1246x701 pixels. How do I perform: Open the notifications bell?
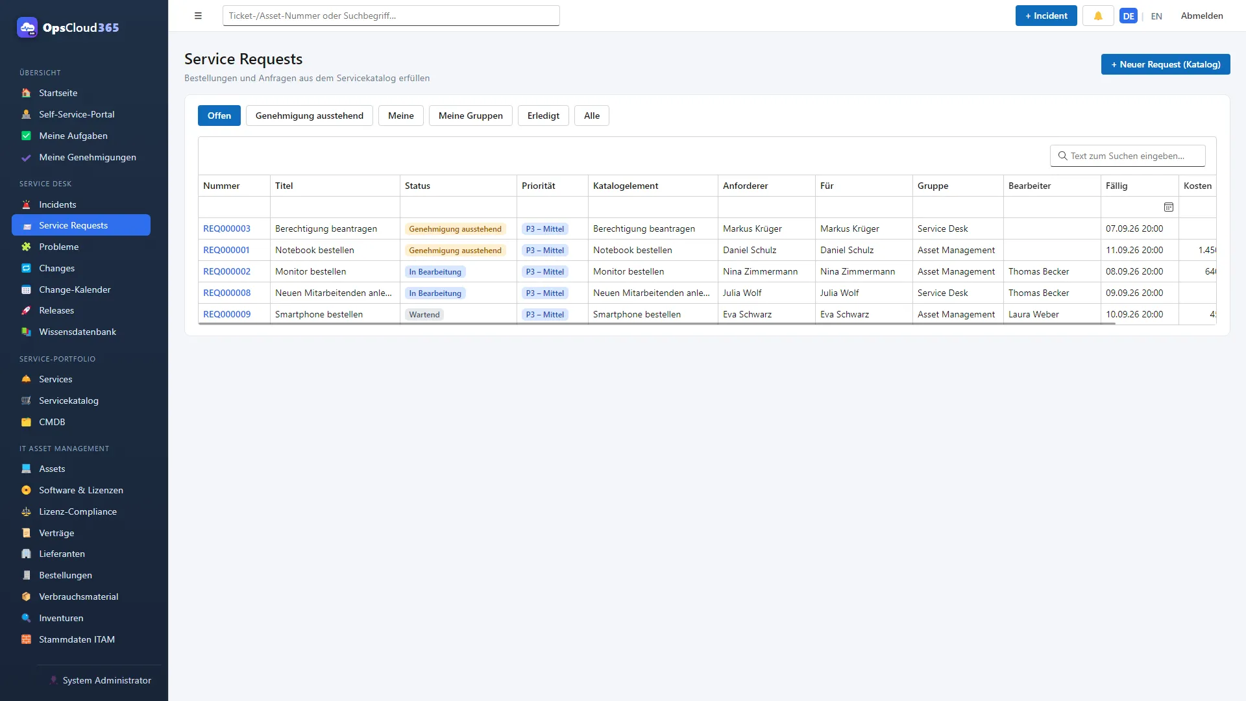[x=1098, y=16]
